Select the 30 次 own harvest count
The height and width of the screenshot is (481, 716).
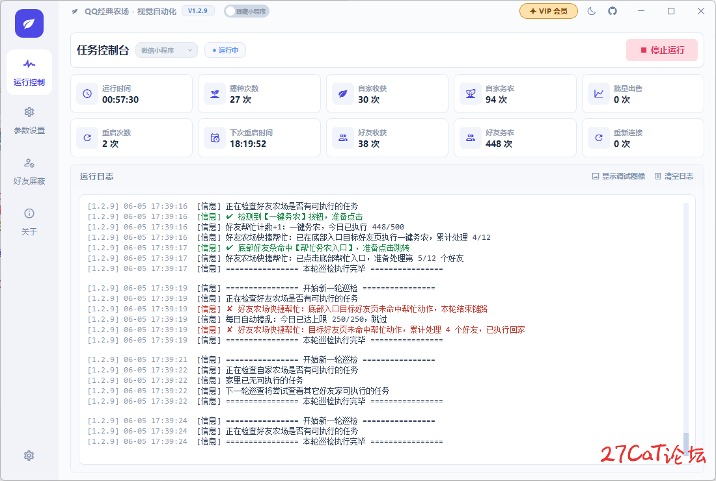(x=368, y=99)
